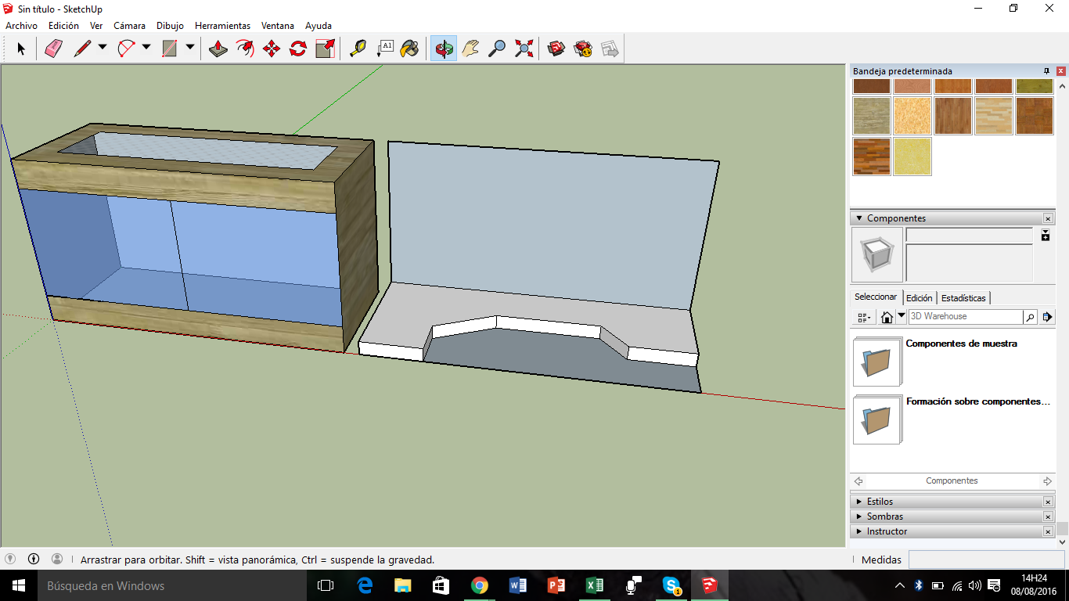The width and height of the screenshot is (1069, 601).
Task: Choose the Push/Pull tool
Action: coord(218,49)
